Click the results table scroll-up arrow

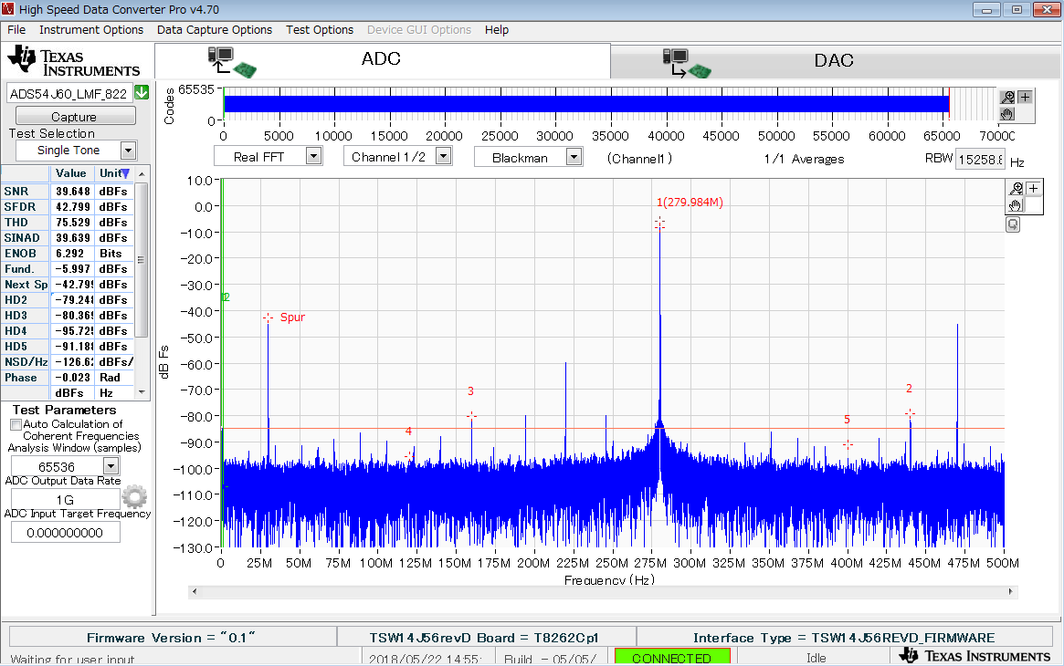[142, 174]
